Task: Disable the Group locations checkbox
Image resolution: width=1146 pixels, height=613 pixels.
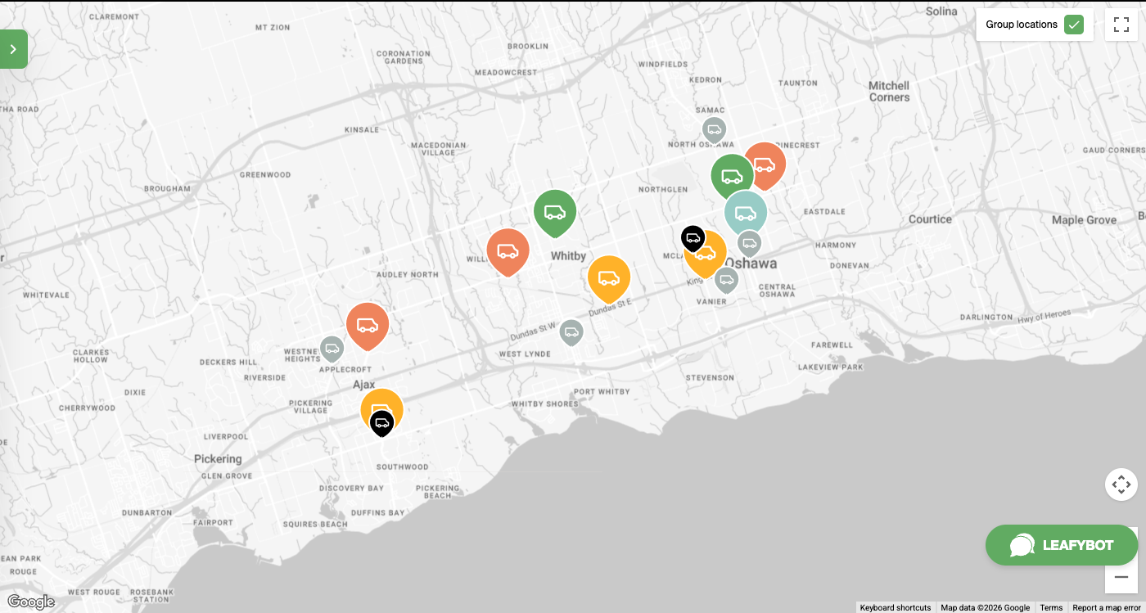Action: 1074,25
